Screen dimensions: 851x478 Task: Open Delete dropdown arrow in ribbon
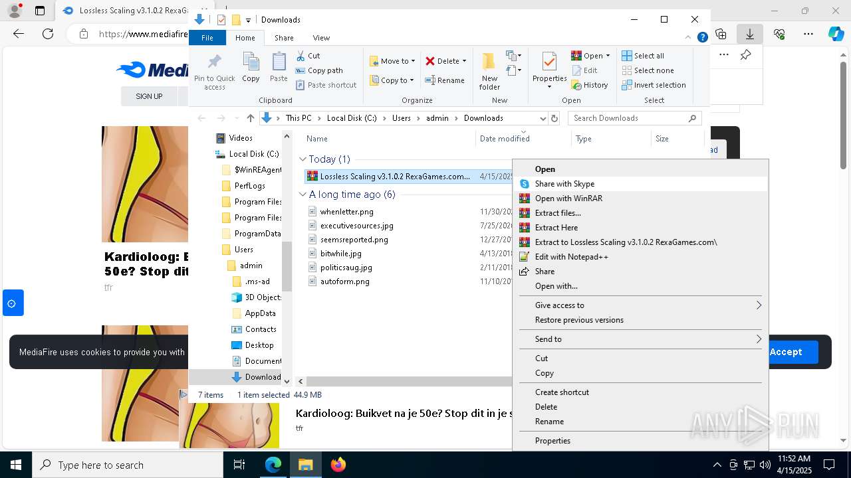click(x=464, y=61)
